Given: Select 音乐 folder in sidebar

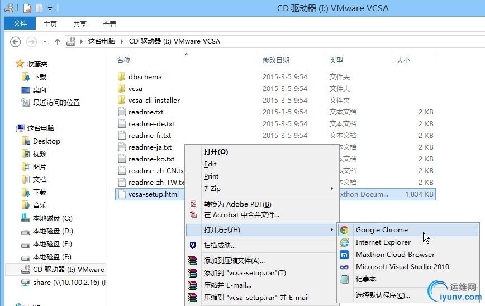Looking at the screenshot, I should coord(40,205).
